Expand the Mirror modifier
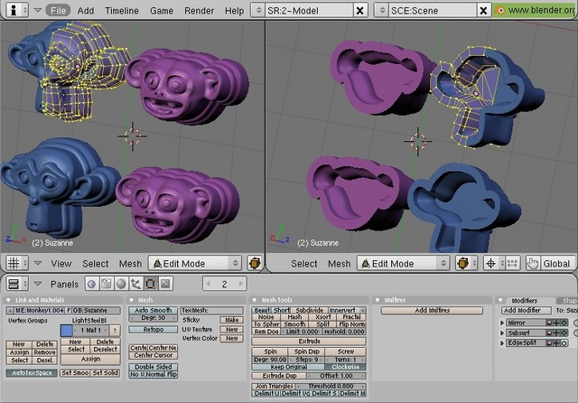This screenshot has height=403, width=578. [x=502, y=323]
